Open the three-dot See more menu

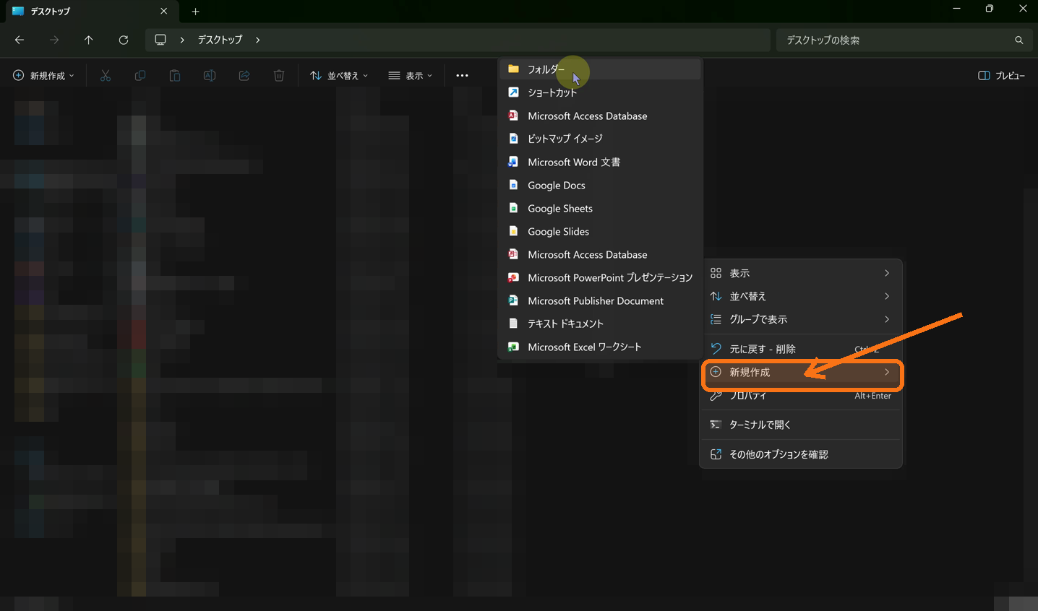click(462, 75)
